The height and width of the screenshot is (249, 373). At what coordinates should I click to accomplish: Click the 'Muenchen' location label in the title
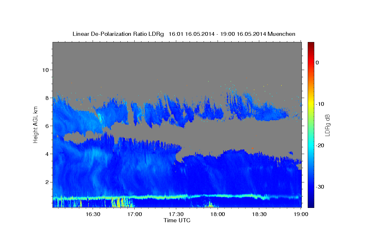point(282,34)
